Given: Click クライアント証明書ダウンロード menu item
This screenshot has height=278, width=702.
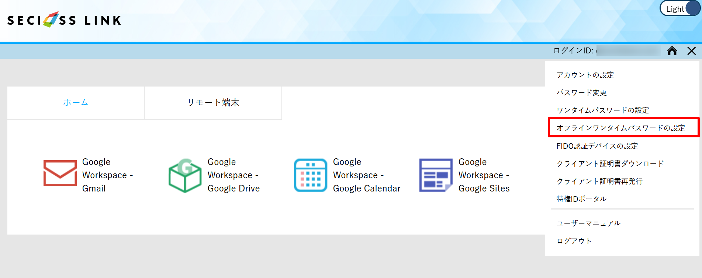Looking at the screenshot, I should [610, 164].
